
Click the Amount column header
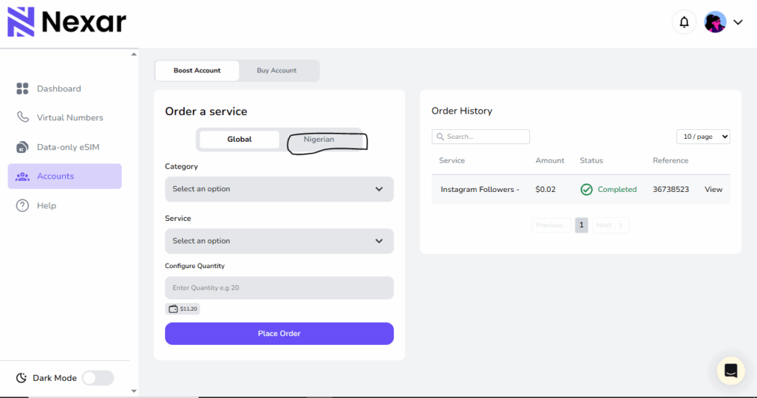(x=549, y=161)
